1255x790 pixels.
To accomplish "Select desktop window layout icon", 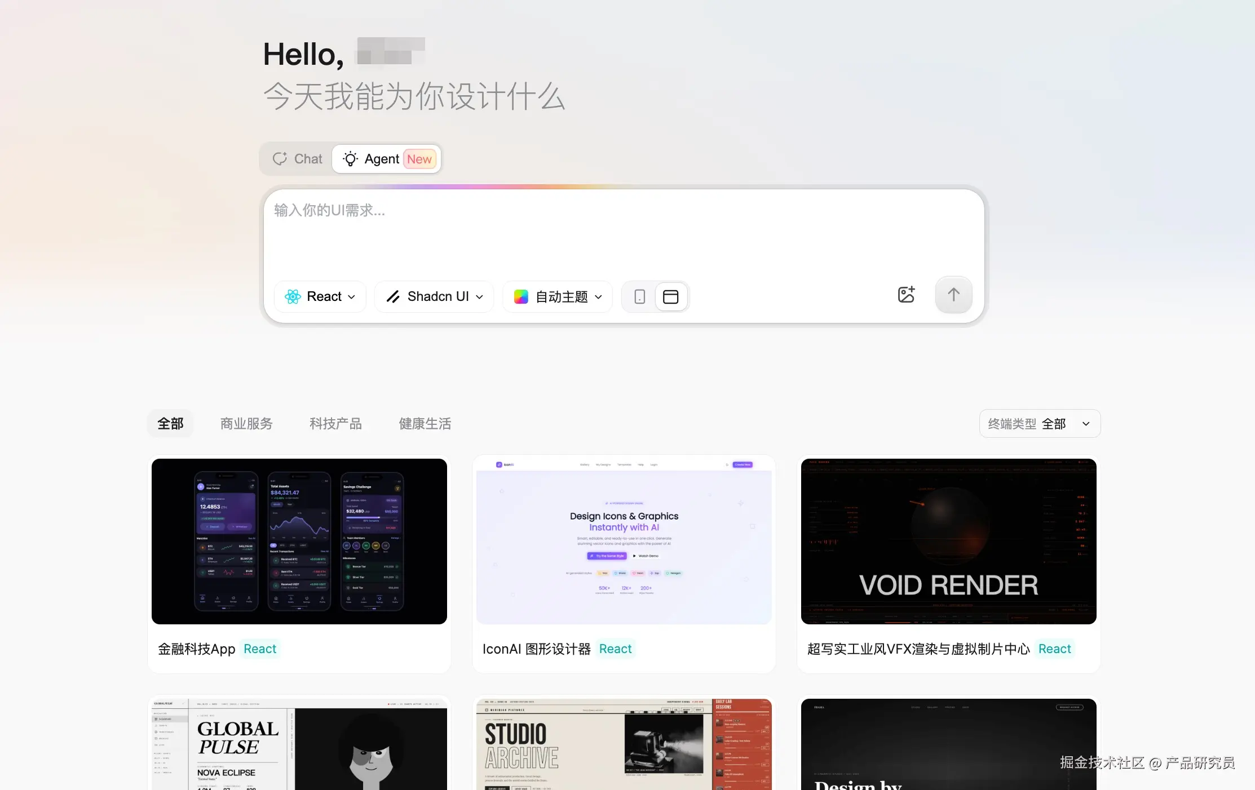I will click(670, 297).
